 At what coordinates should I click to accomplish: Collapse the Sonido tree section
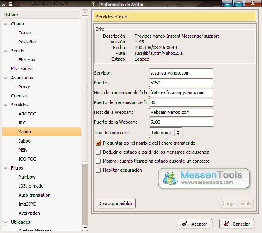(x=6, y=51)
